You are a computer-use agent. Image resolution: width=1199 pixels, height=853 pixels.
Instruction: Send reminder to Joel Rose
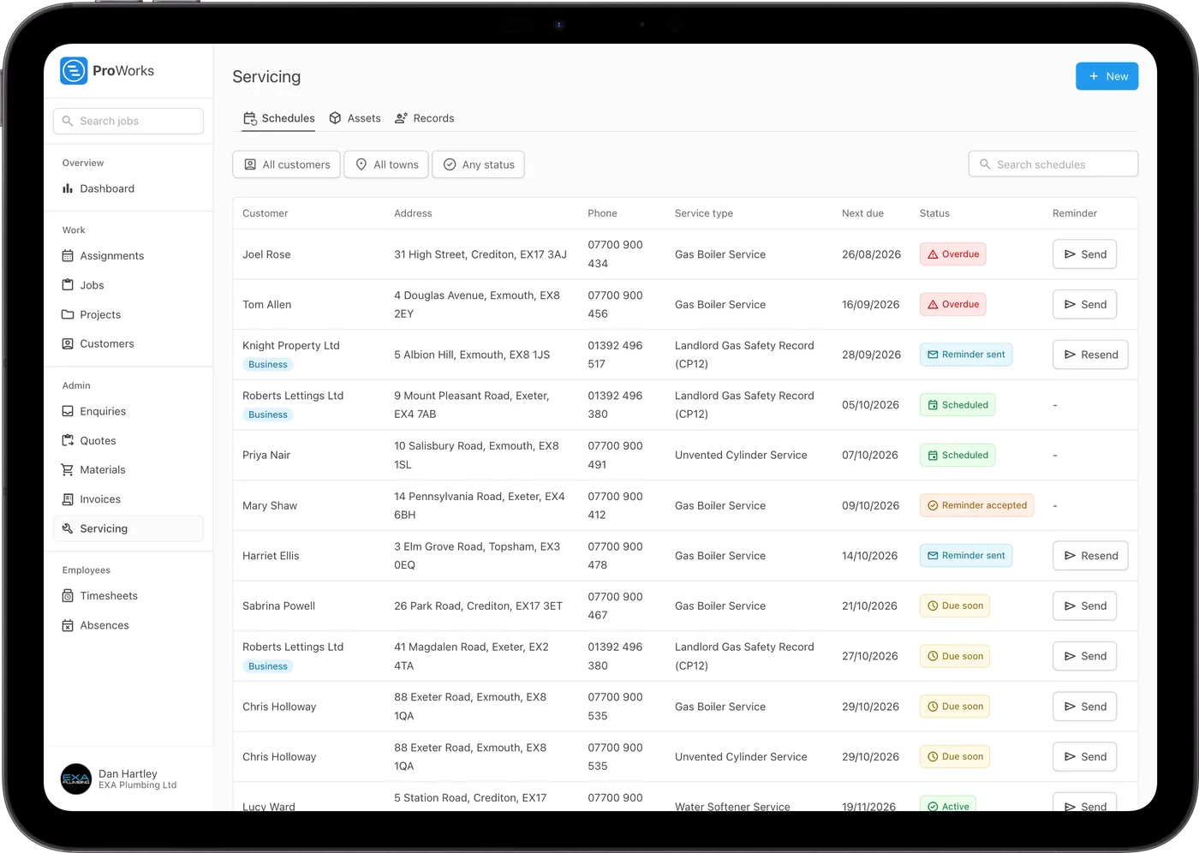click(1085, 254)
